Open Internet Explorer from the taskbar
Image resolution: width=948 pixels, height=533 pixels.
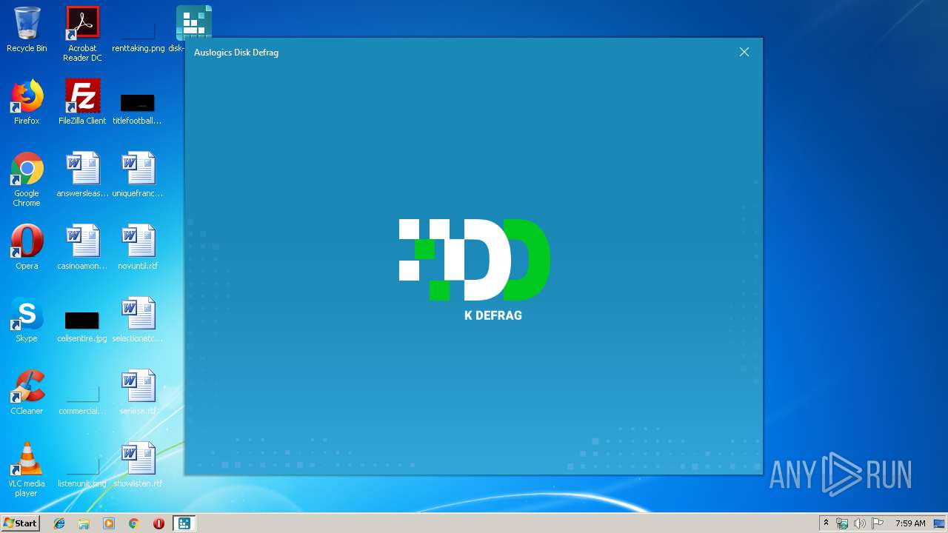tap(59, 523)
